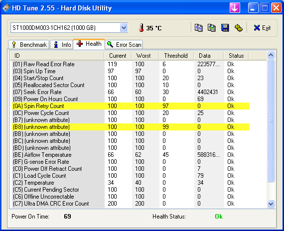This screenshot has height=231, width=284.
Task: Expand the ST1000DM003 drive selection dropdown
Action: (124, 28)
